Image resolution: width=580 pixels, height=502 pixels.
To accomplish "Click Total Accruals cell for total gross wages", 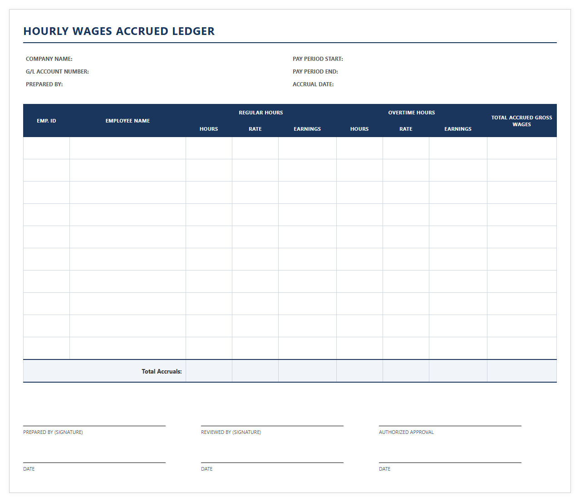I will click(x=522, y=371).
